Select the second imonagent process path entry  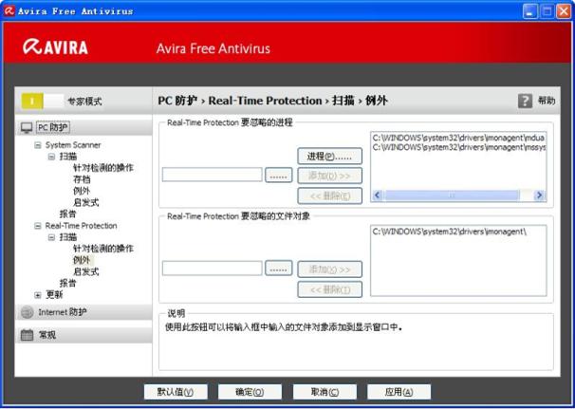click(x=458, y=147)
